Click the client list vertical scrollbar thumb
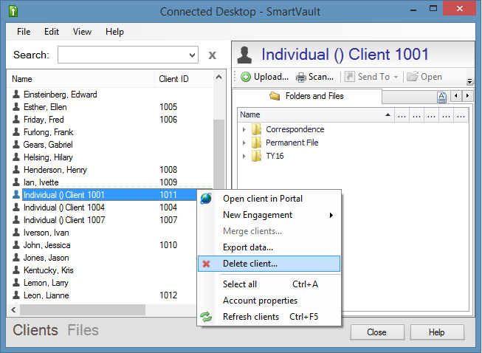Viewport: 482px width, 353px height. tap(218, 154)
